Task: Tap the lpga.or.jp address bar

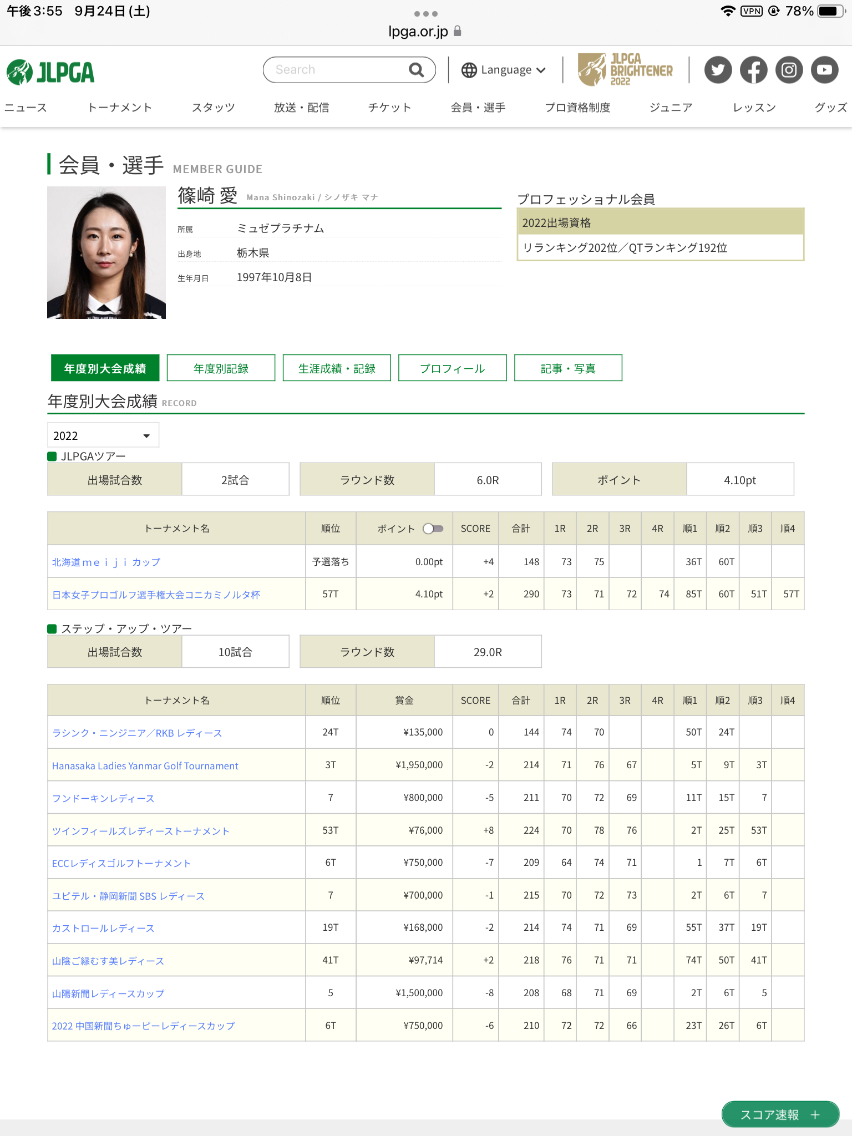Action: [418, 31]
